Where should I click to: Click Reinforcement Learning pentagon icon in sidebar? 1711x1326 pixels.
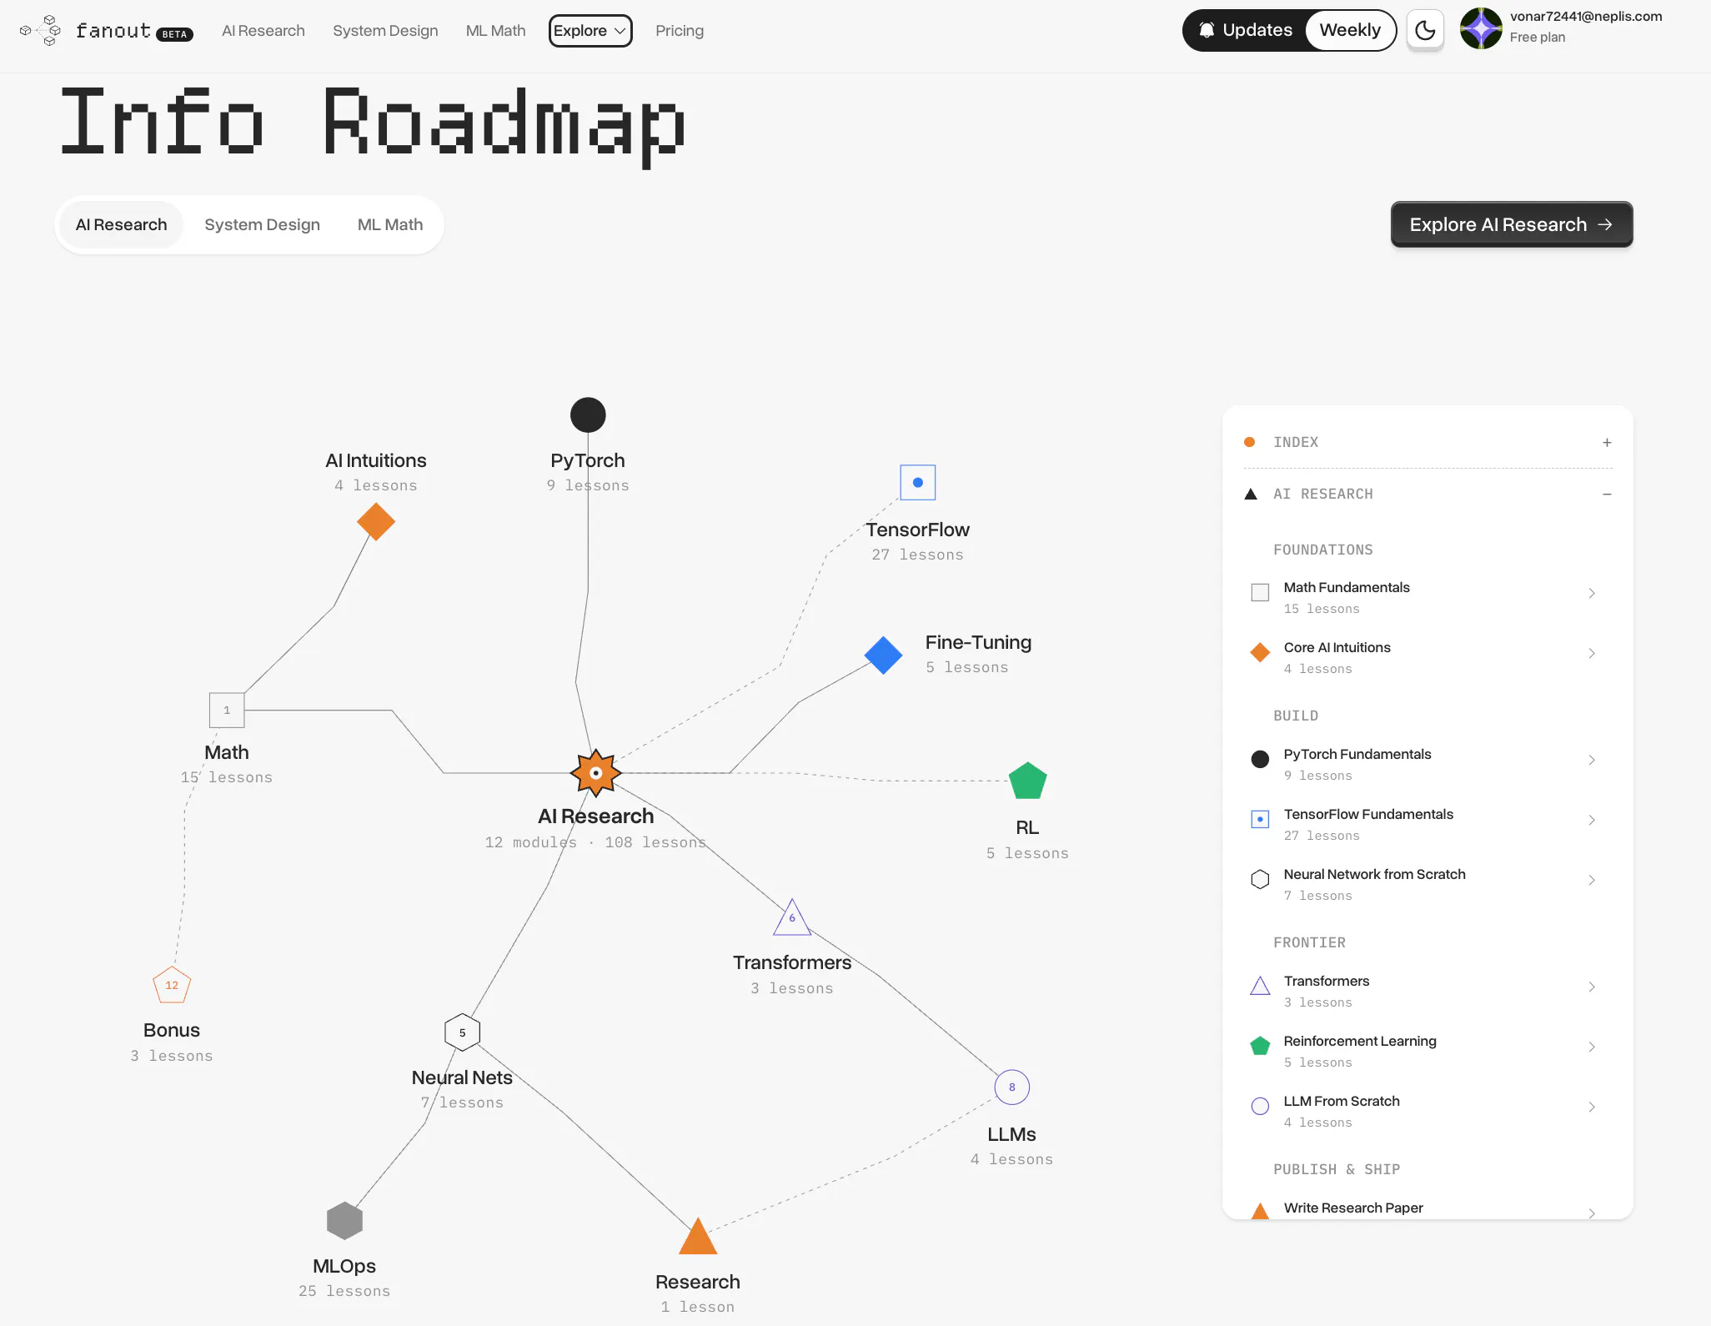(x=1260, y=1046)
